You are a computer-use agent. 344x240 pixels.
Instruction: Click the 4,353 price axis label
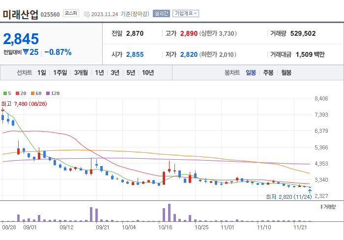click(321, 164)
